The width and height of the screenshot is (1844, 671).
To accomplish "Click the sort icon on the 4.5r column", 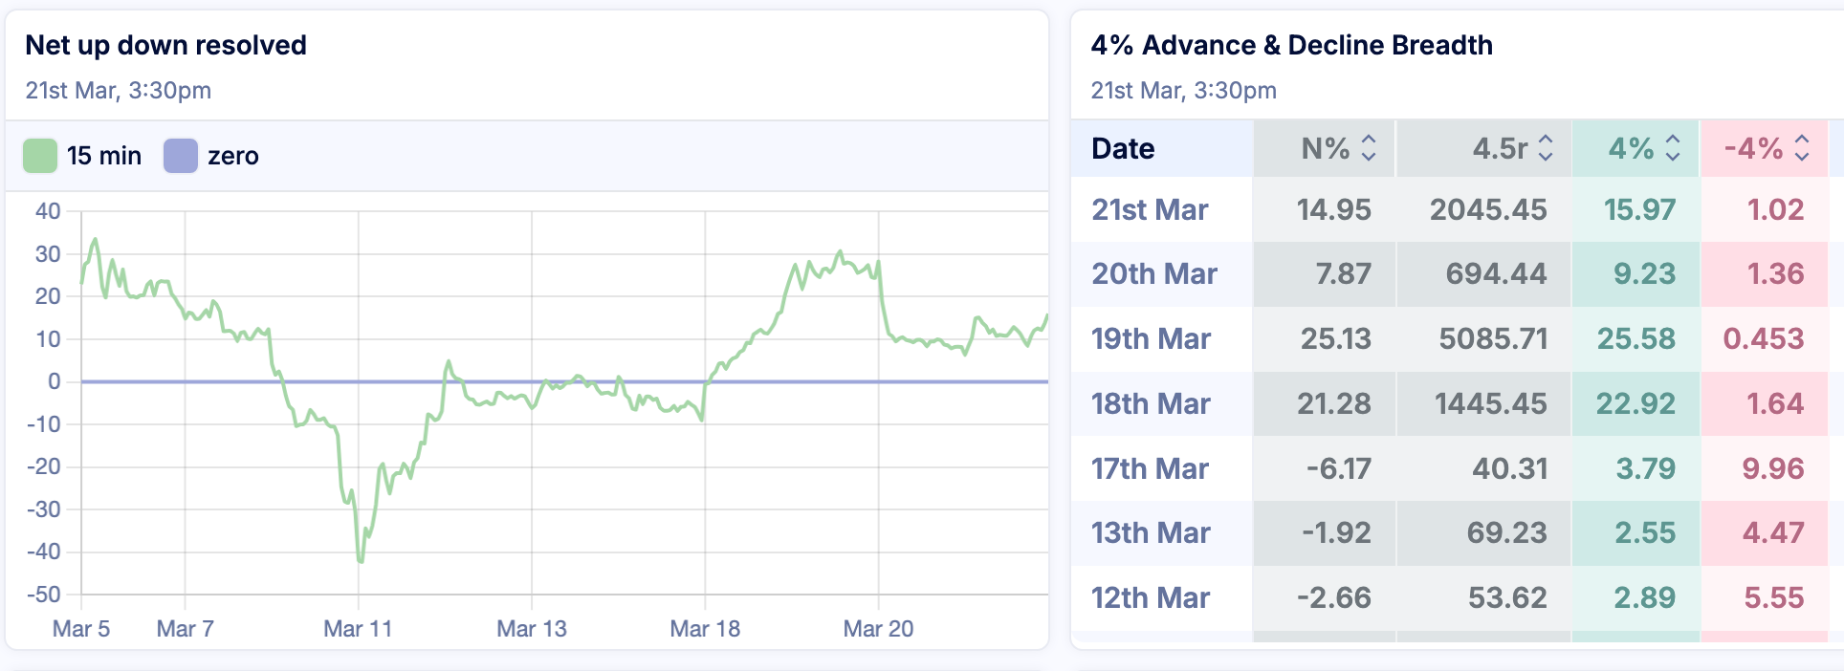I will tap(1547, 148).
